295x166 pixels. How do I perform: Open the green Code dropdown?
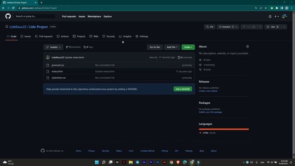point(188,47)
